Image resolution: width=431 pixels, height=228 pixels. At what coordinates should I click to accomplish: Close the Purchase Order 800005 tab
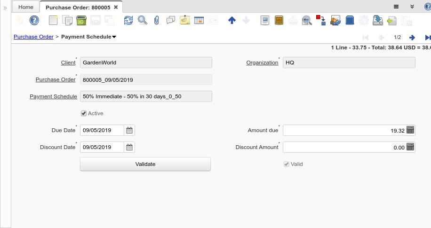tap(116, 7)
